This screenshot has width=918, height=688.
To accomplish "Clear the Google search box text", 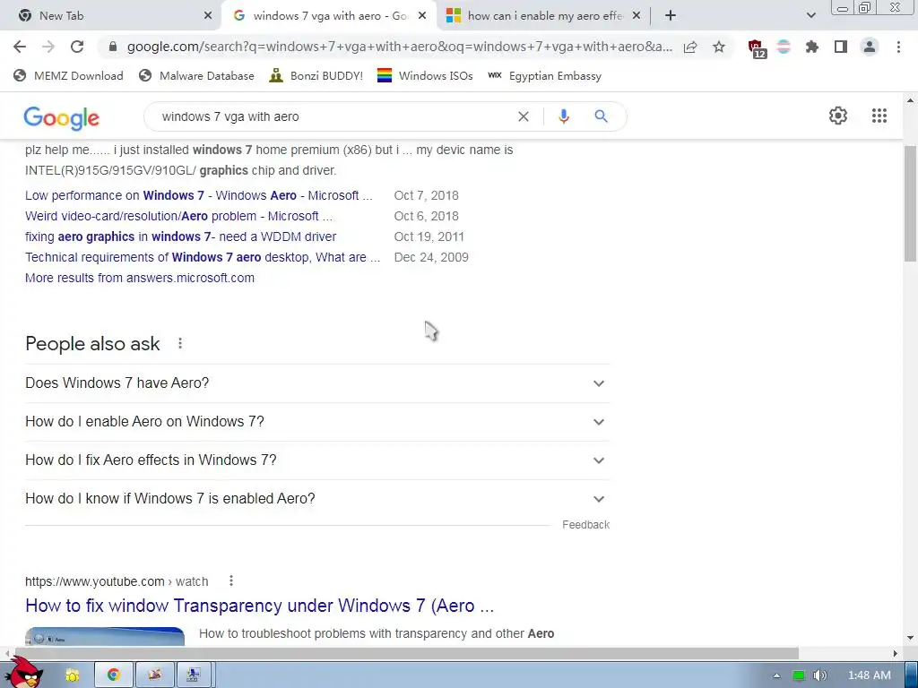I will [524, 116].
